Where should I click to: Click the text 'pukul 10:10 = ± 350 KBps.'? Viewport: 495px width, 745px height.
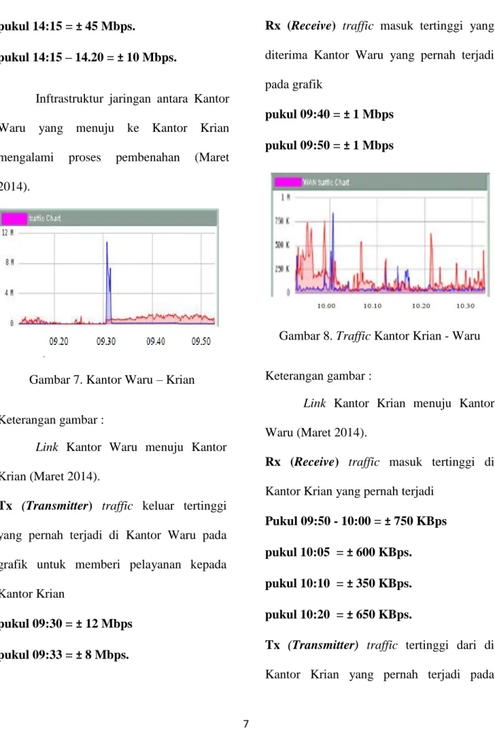tap(338, 583)
